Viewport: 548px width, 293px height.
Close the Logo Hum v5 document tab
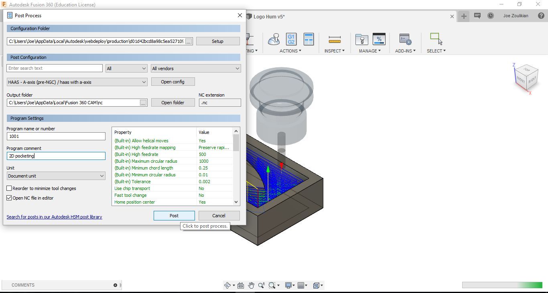tap(452, 16)
